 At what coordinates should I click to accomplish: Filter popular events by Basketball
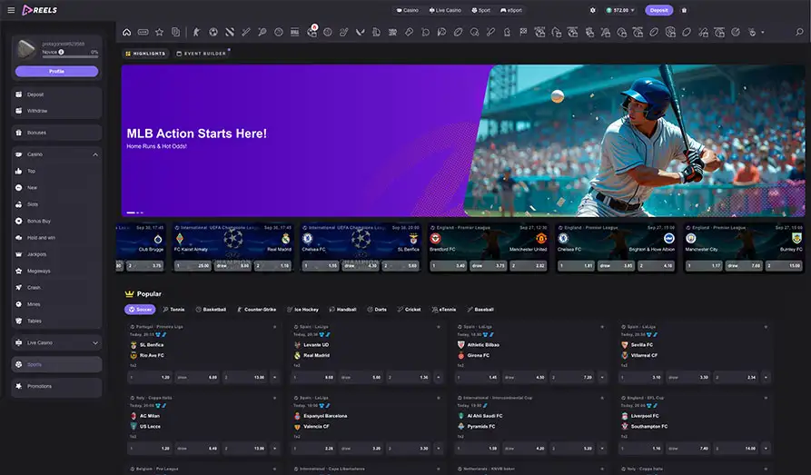click(x=211, y=310)
